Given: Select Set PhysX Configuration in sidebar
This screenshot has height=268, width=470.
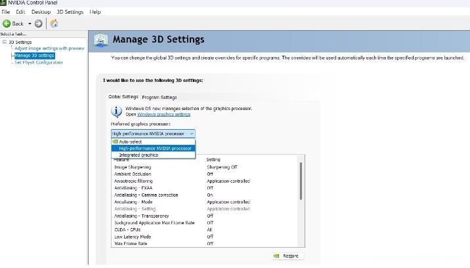Looking at the screenshot, I should coord(39,62).
